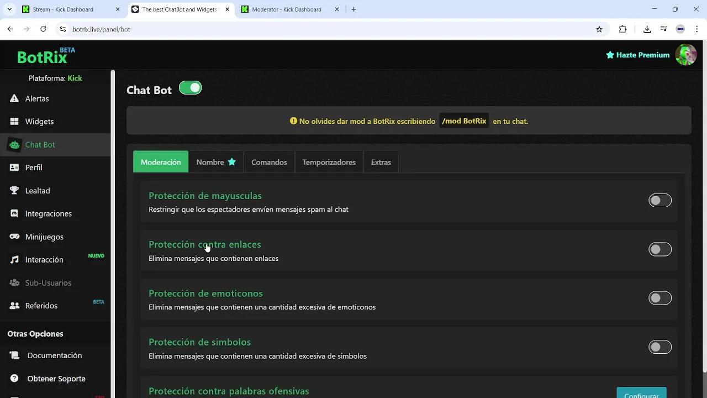Viewport: 707px width, 398px height.
Task: Click the /mod BotRix command text
Action: coord(464,121)
